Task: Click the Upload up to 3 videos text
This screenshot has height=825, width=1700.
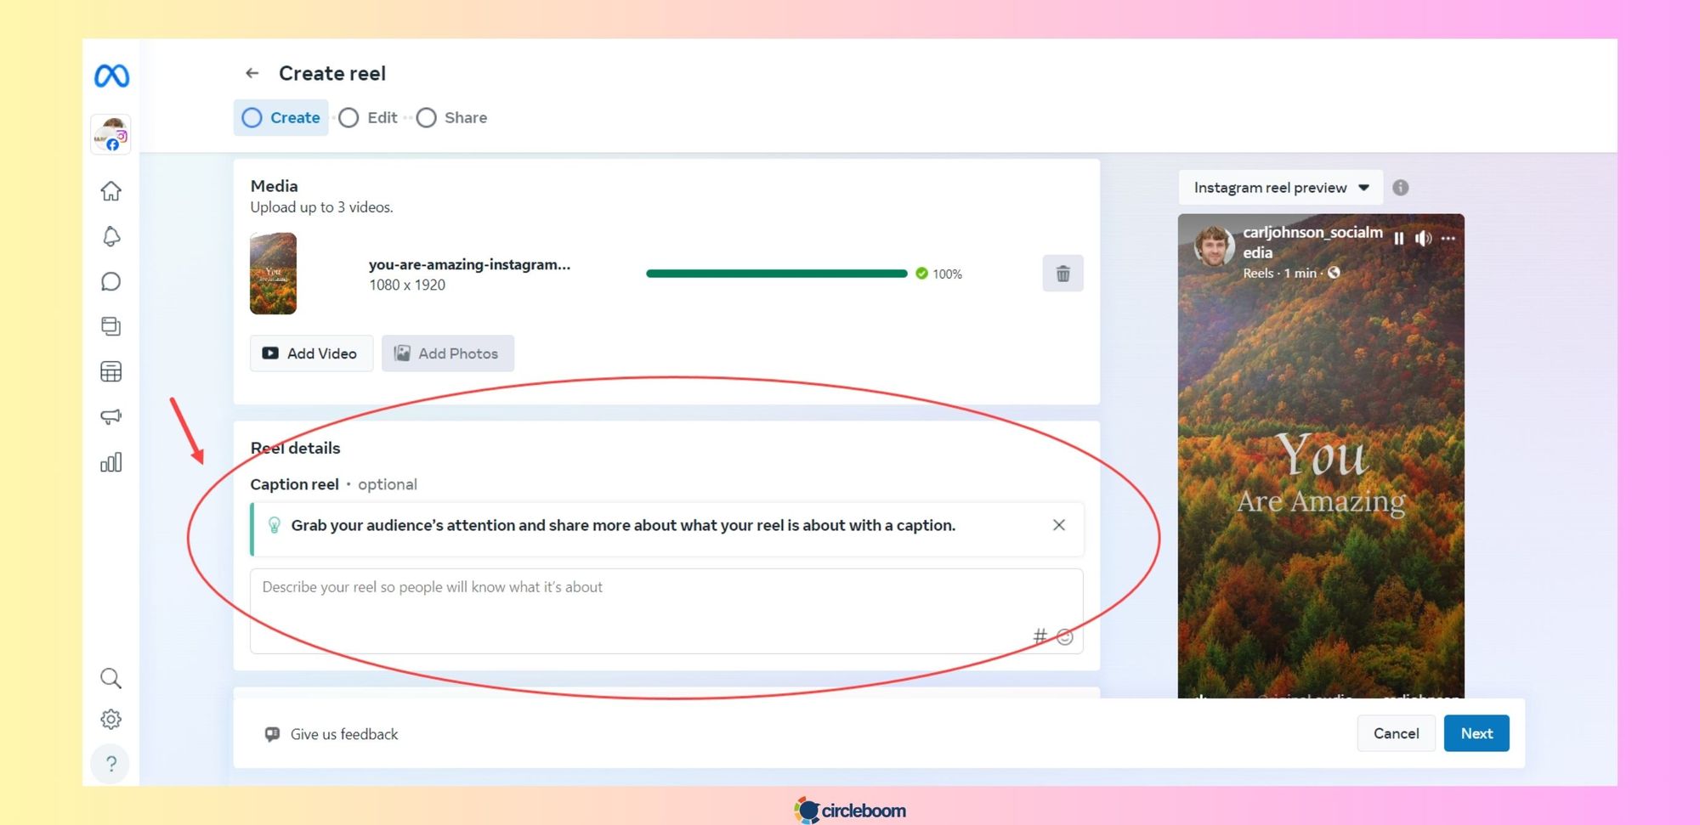Action: pyautogui.click(x=321, y=207)
